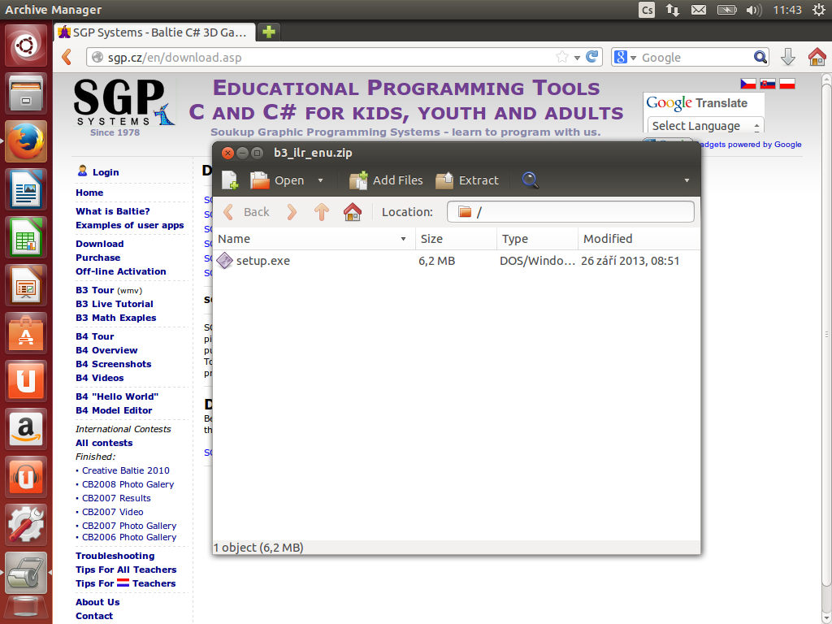Extract the archive using Extract button
Viewport: 832px width, 624px height.
tap(467, 180)
